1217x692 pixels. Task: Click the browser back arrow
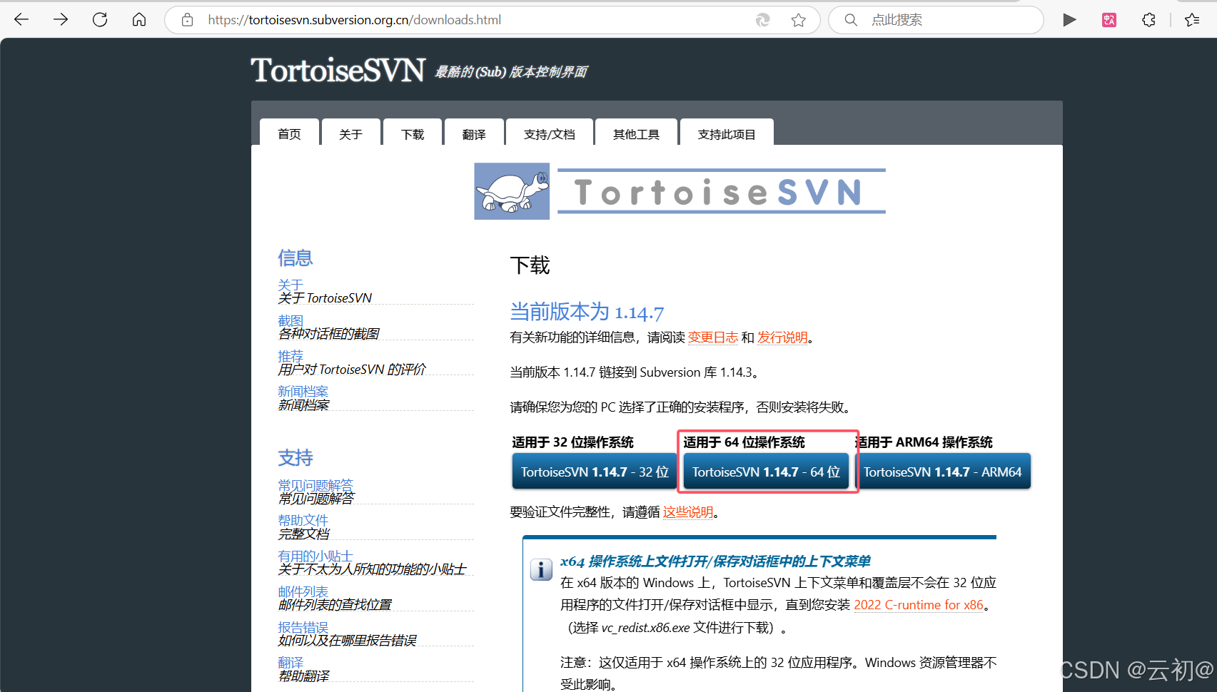coord(21,19)
